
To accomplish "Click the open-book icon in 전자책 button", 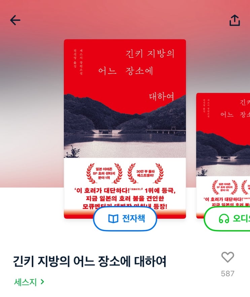I will [113, 219].
